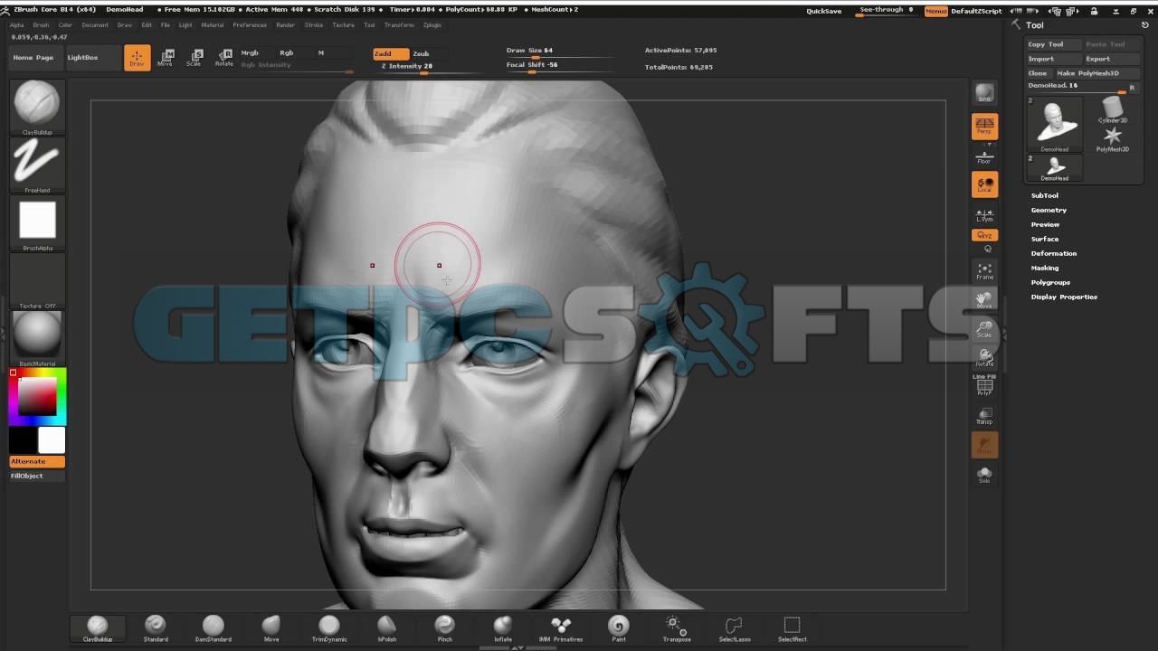
Task: Click the BPR render icon
Action: tap(984, 93)
